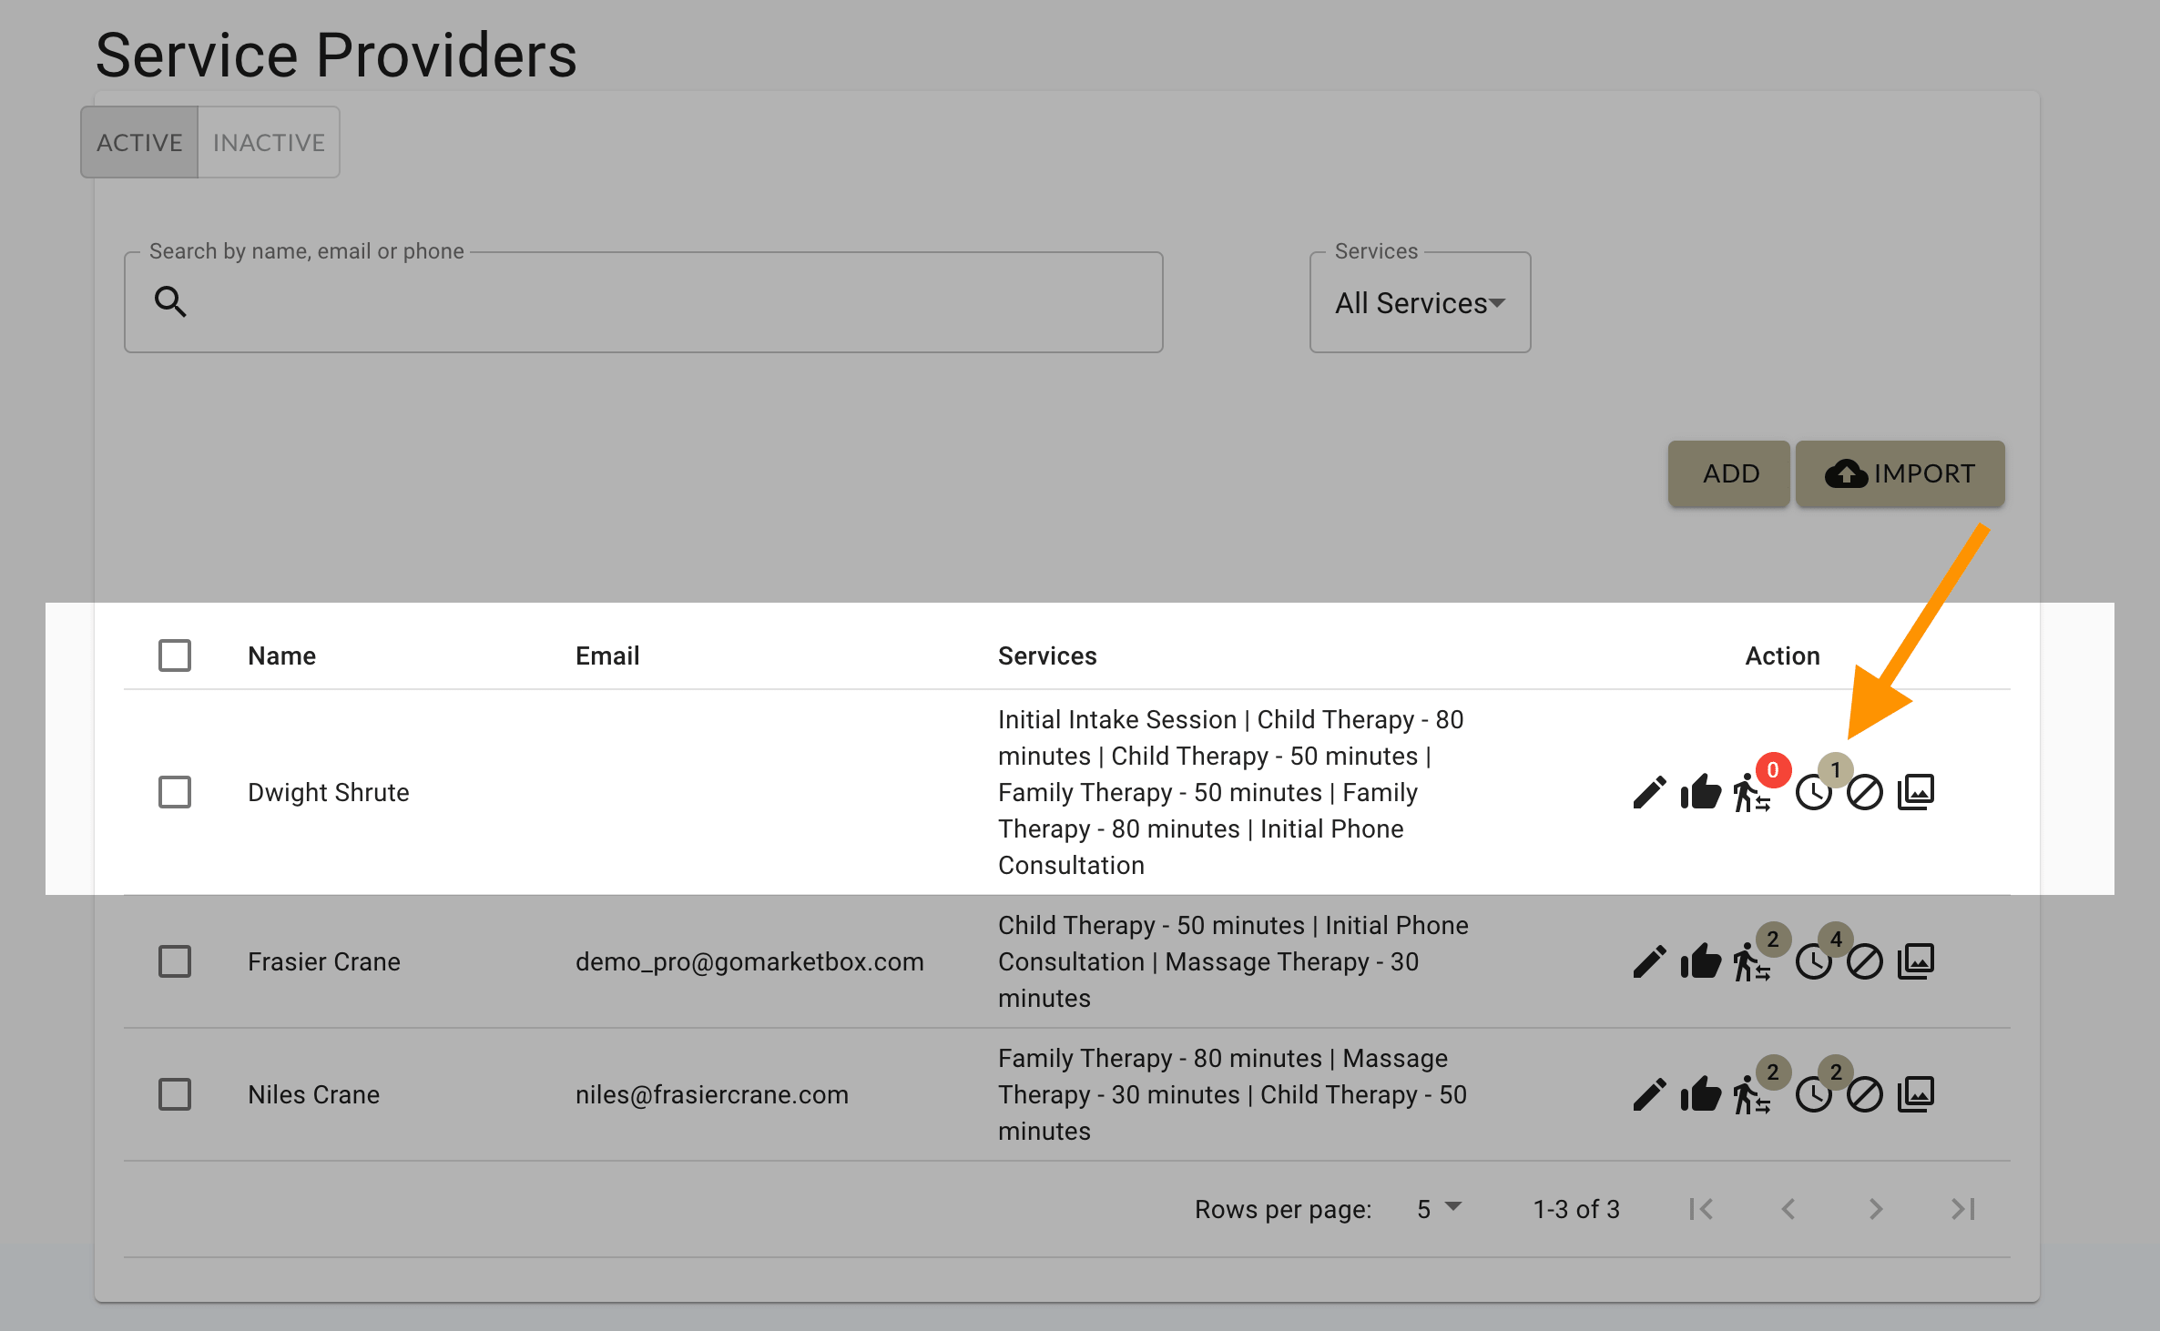
Task: Switch to the INACTIVE tab
Action: (x=268, y=142)
